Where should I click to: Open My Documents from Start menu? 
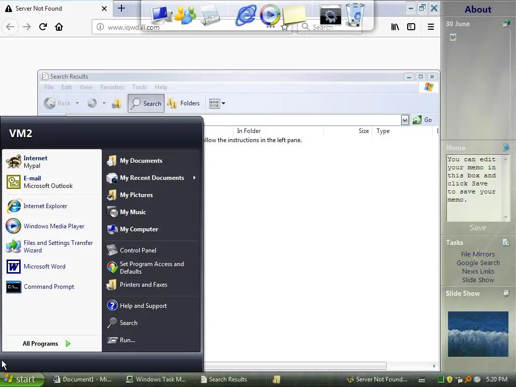coord(151,161)
